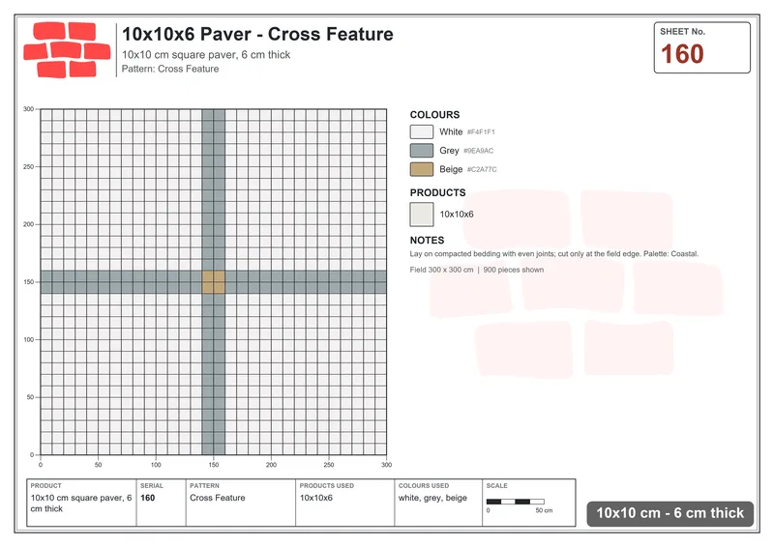Click COLOURS USED value 'white, grey, beige'
The image size is (774, 547).
tap(432, 498)
